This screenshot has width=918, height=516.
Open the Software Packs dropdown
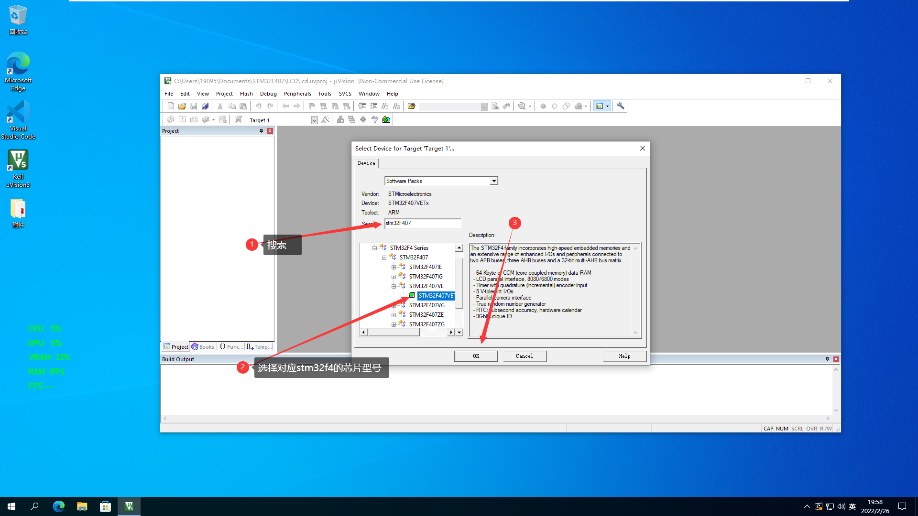point(494,181)
